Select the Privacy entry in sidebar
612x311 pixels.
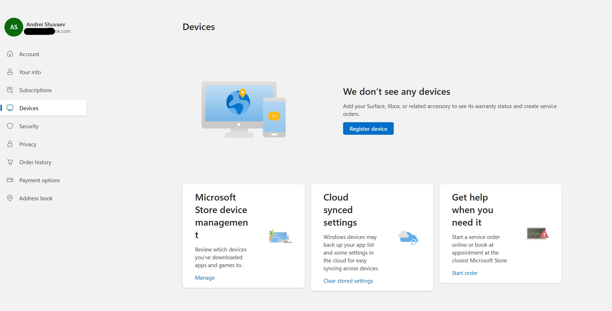point(28,144)
